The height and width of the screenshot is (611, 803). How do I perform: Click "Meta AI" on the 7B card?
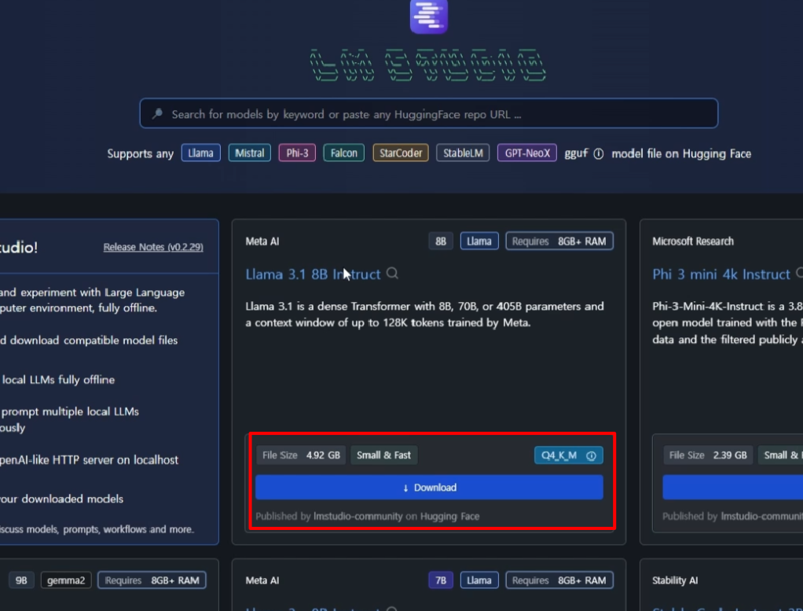262,580
